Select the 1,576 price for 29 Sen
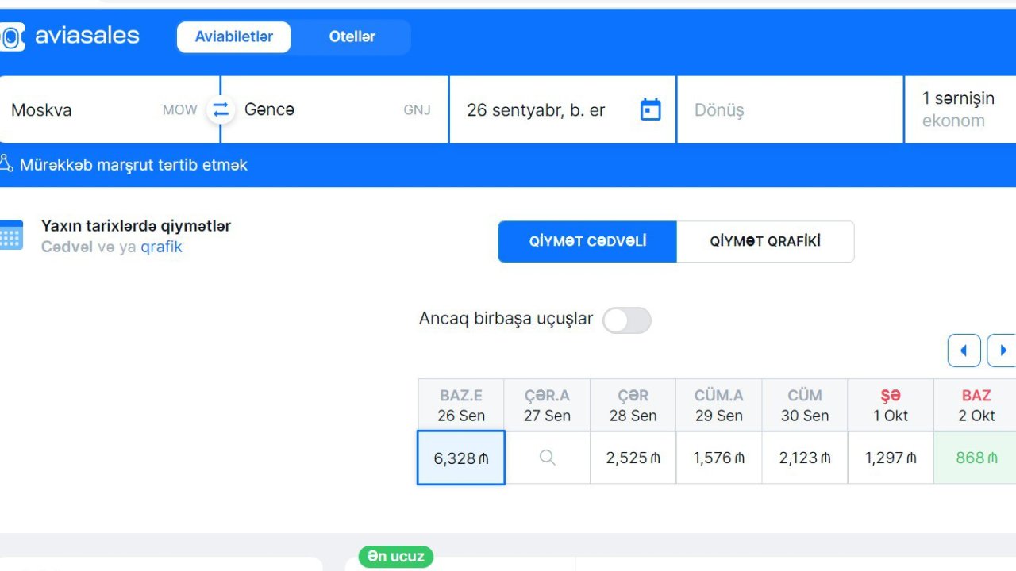1016x571 pixels. coord(719,458)
